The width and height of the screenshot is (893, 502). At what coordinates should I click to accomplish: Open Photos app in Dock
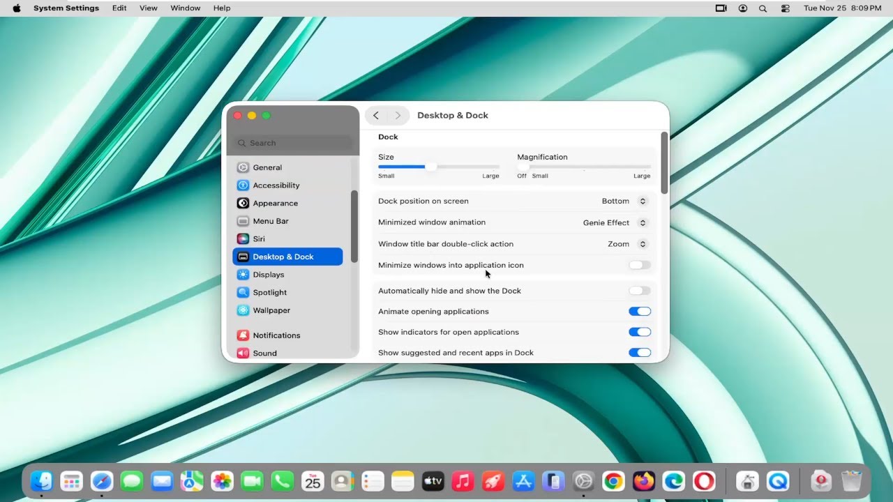222,481
